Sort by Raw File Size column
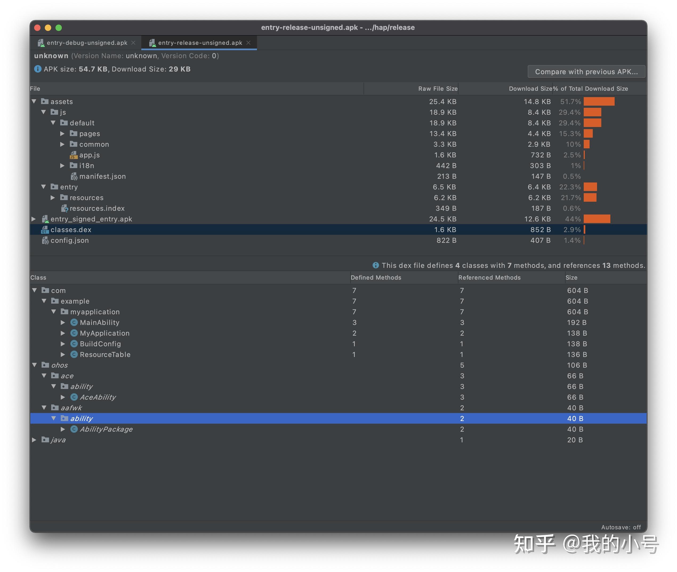This screenshot has width=677, height=572. pos(438,89)
